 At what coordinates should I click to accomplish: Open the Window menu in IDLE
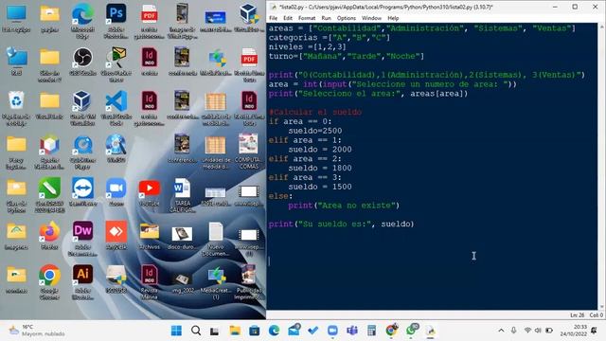pos(371,18)
